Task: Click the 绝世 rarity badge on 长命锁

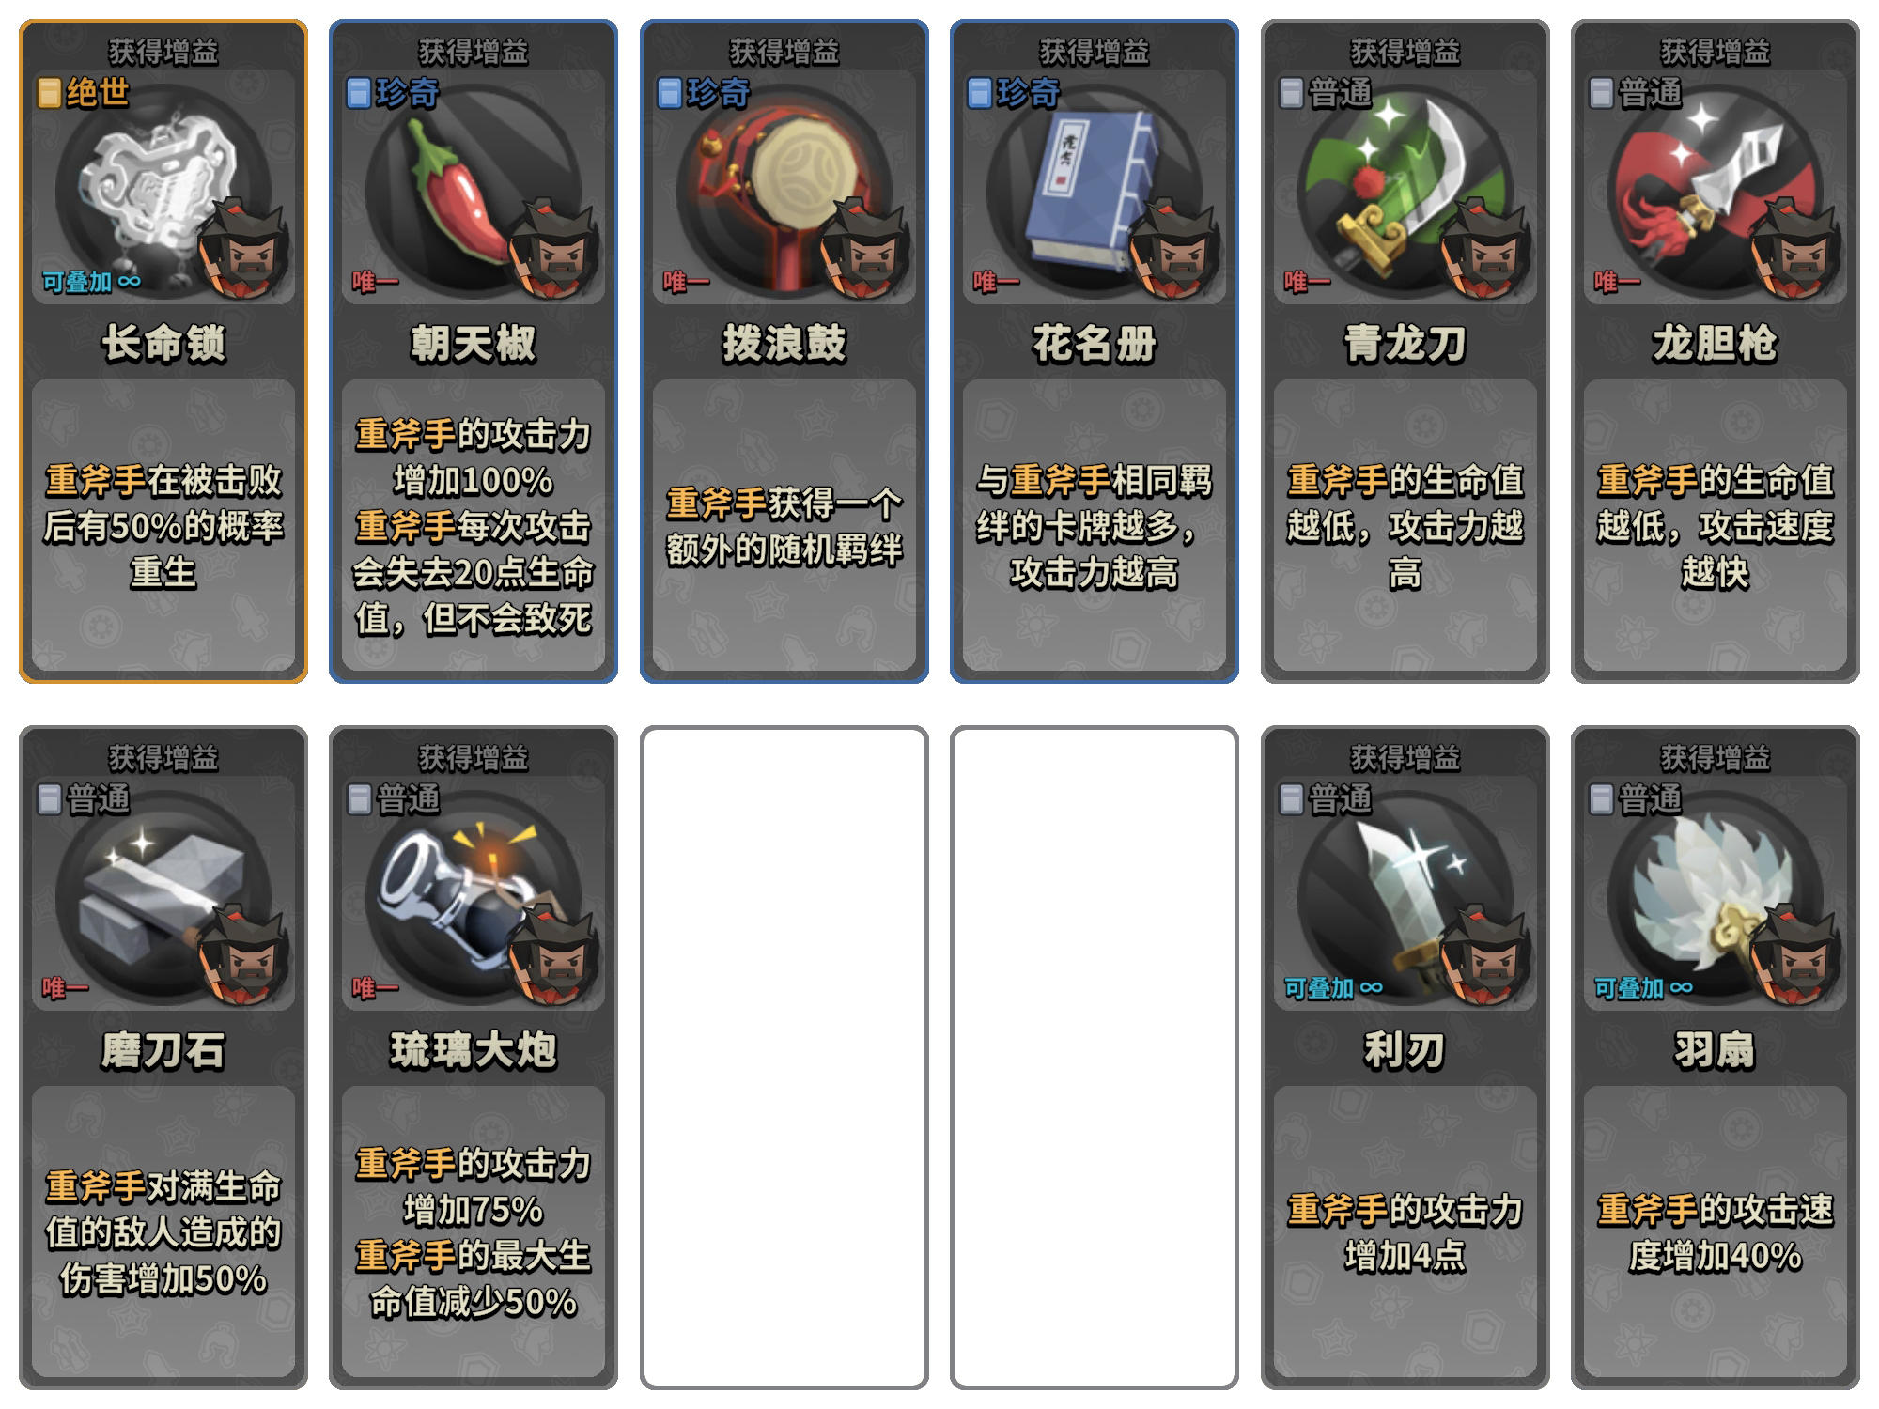Action: tap(83, 93)
